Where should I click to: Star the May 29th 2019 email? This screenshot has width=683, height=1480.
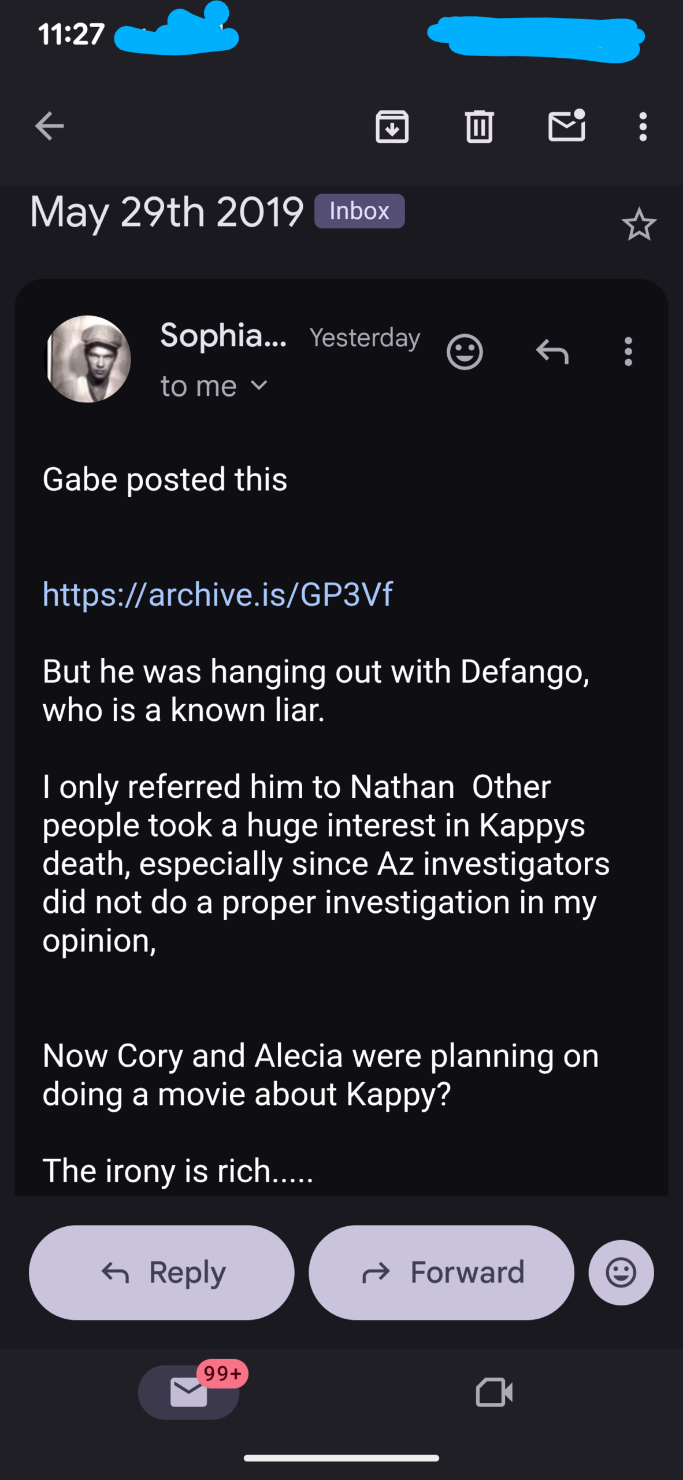(x=639, y=225)
